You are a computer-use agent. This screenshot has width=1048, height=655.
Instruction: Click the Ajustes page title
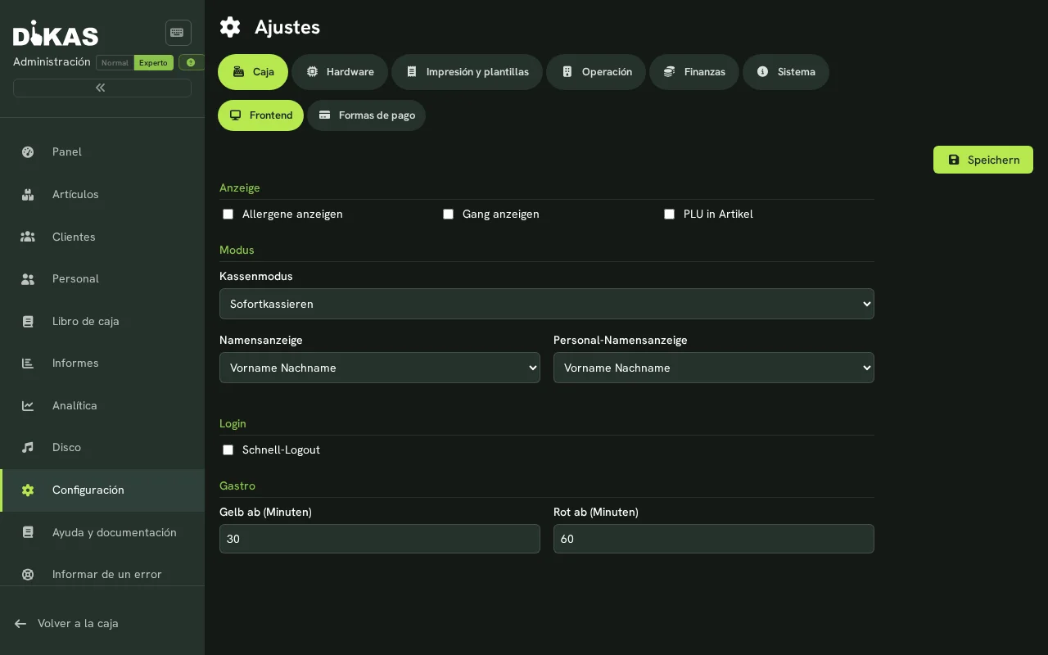tap(287, 27)
